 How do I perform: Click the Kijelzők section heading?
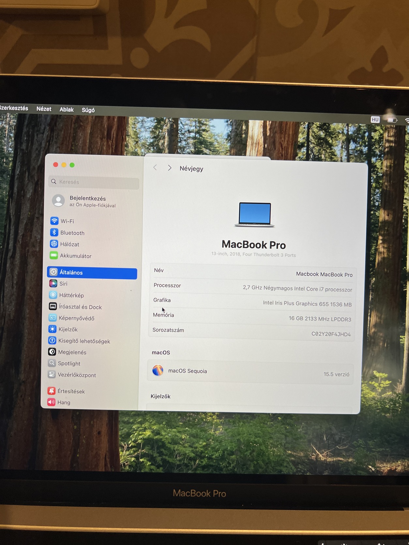point(160,396)
